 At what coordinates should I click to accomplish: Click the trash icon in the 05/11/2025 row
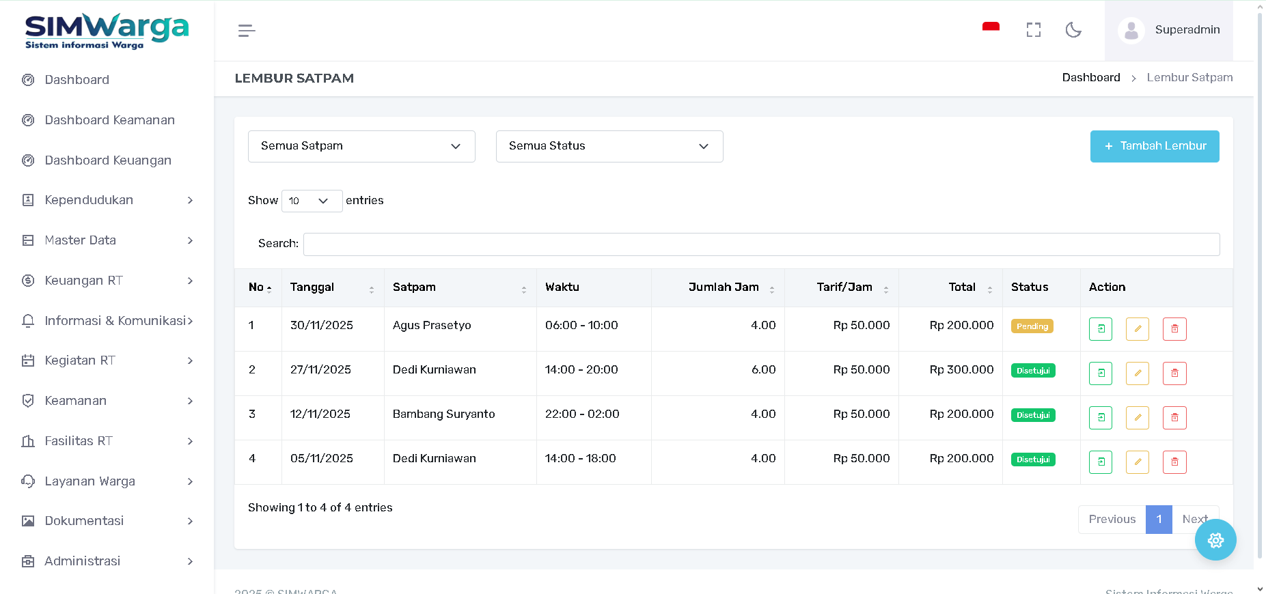point(1174,462)
